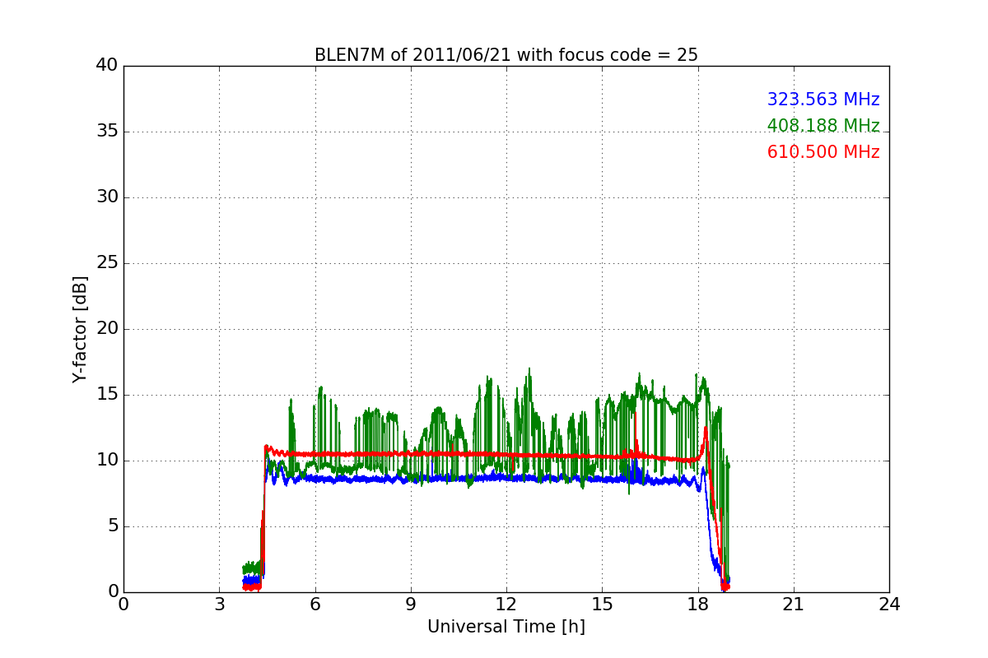Screen dimensions: 988x658
Task: Click y-axis tick label 35
Action: [107, 132]
